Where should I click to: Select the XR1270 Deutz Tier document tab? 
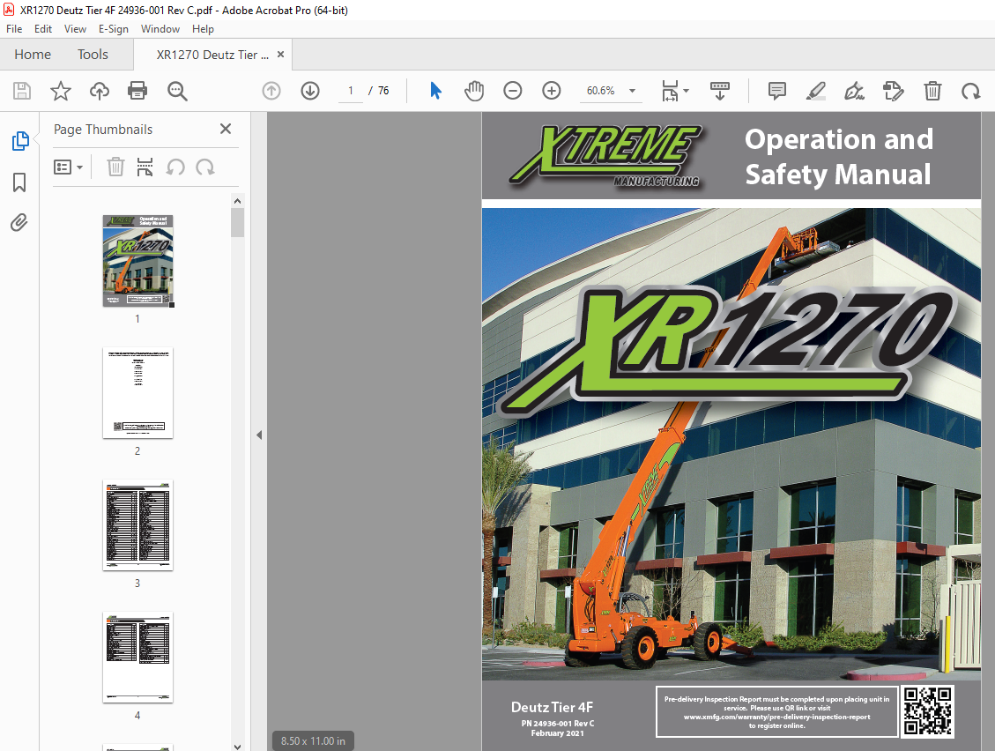point(212,56)
